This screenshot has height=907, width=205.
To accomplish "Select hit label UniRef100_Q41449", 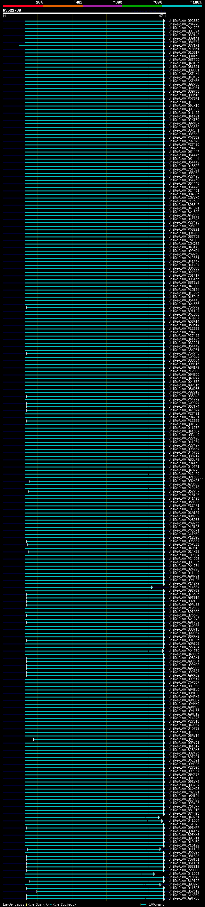I will click(x=184, y=573).
